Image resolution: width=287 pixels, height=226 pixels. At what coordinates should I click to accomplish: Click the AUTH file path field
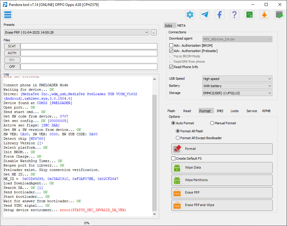(x=89, y=53)
